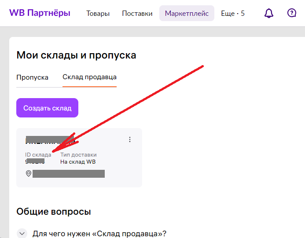305x238 pixels.
Task: Open the Поставки menu
Action: [x=137, y=13]
